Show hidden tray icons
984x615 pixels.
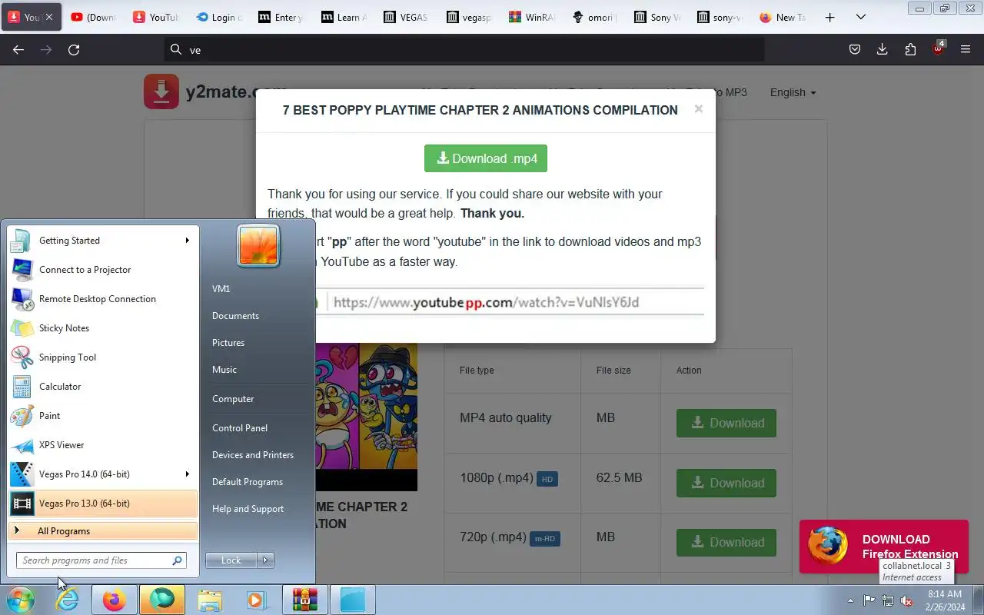tap(850, 600)
